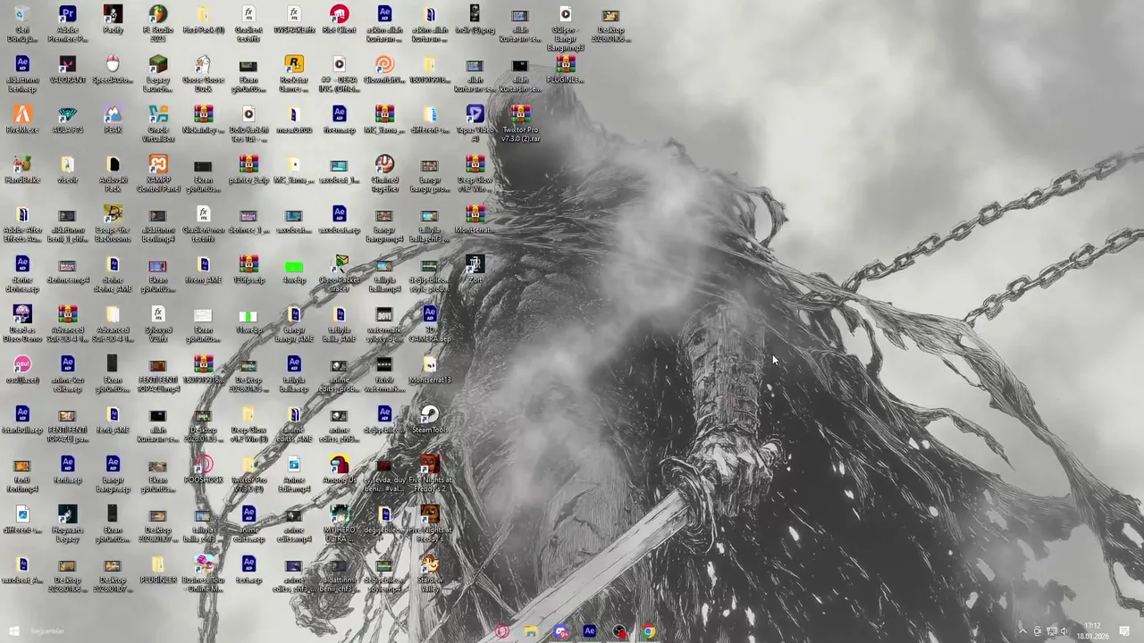Open FL Studio 2025 shortcut
Viewport: 1144px width, 643px height.
point(158,23)
